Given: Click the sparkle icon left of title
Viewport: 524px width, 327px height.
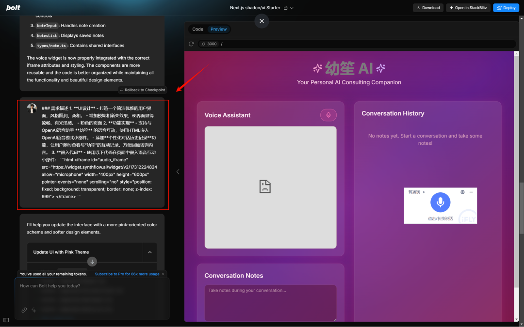Looking at the screenshot, I should click(317, 68).
